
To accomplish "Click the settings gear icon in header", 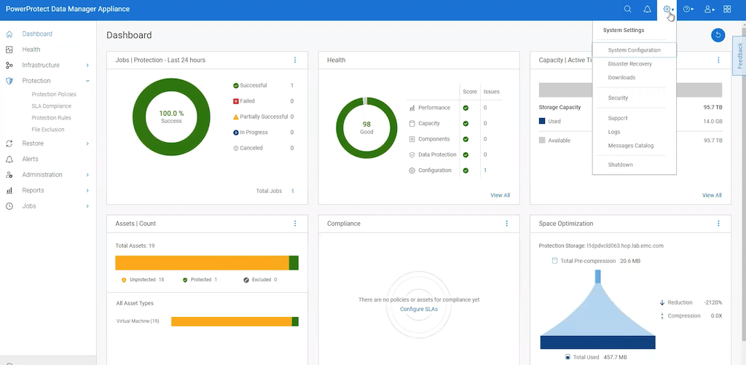I will [x=667, y=9].
